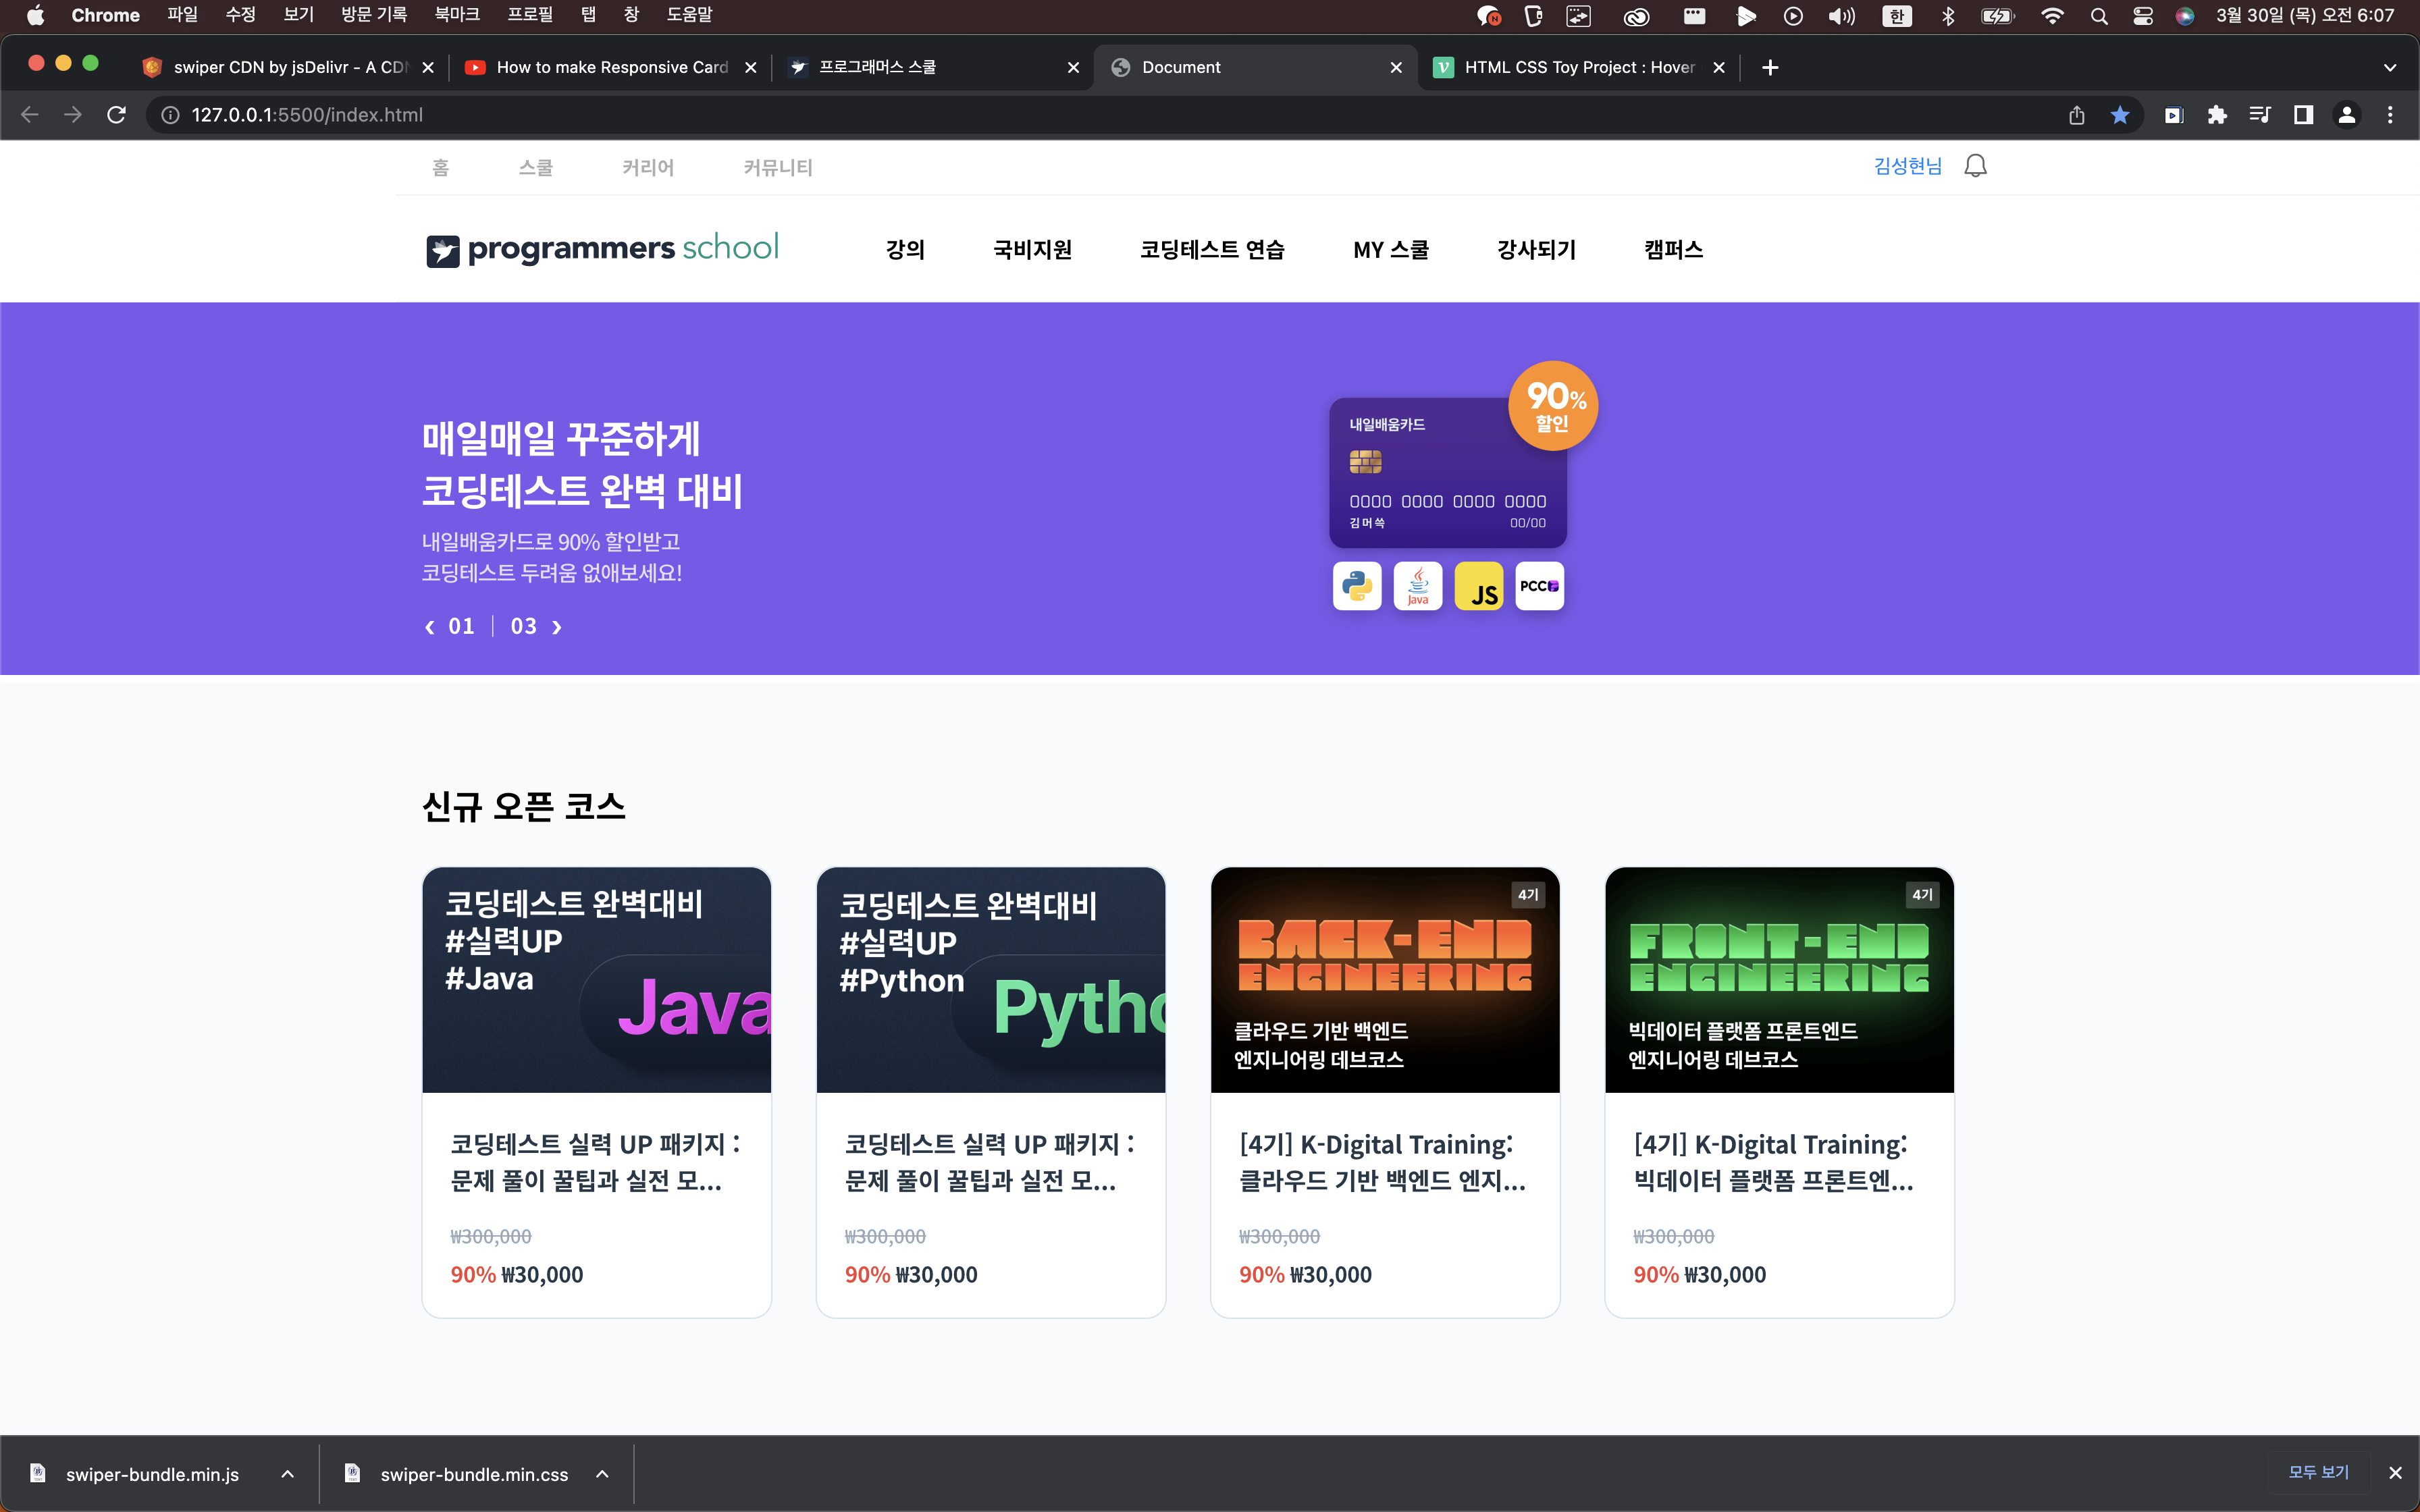Viewport: 2420px width, 1512px height.
Task: Open the share page icon
Action: pyautogui.click(x=2077, y=115)
